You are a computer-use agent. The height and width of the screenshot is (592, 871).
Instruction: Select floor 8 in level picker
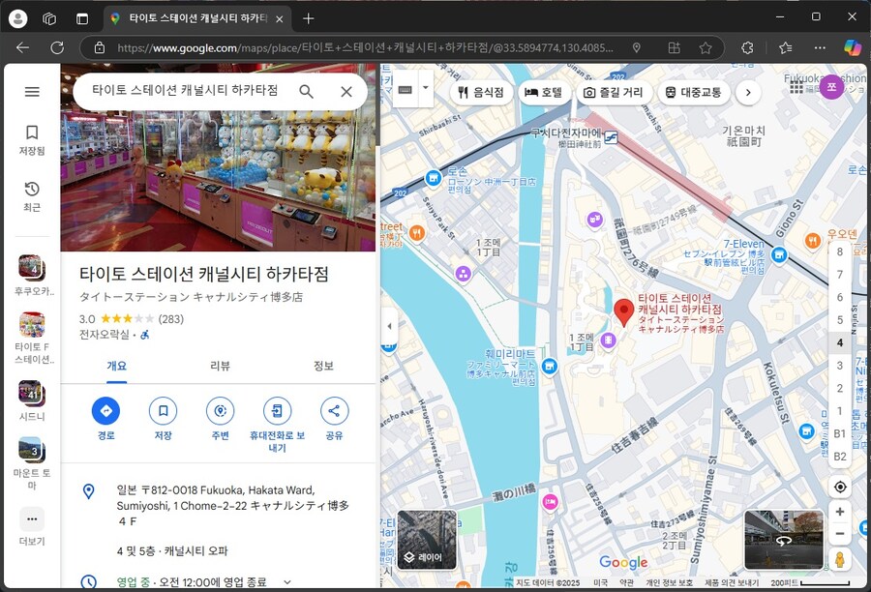[x=840, y=252]
